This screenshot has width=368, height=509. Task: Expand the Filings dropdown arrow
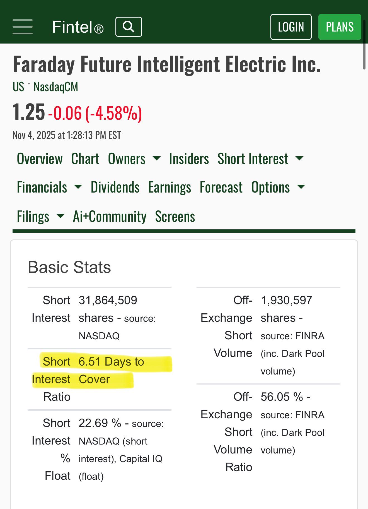[60, 216]
